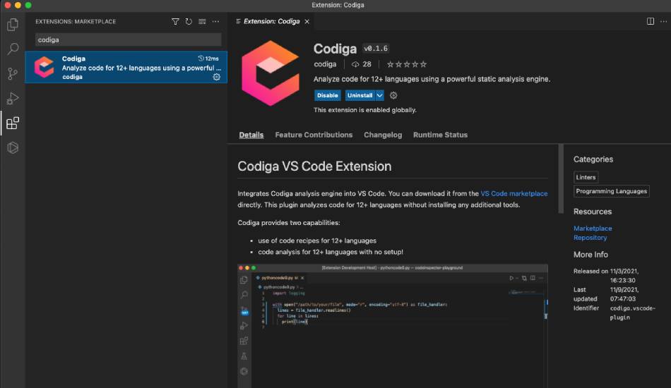This screenshot has width=671, height=388.
Task: Click the manage gear beside Uninstall
Action: pyautogui.click(x=393, y=95)
